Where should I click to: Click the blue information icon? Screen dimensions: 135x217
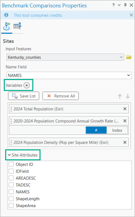(6, 15)
